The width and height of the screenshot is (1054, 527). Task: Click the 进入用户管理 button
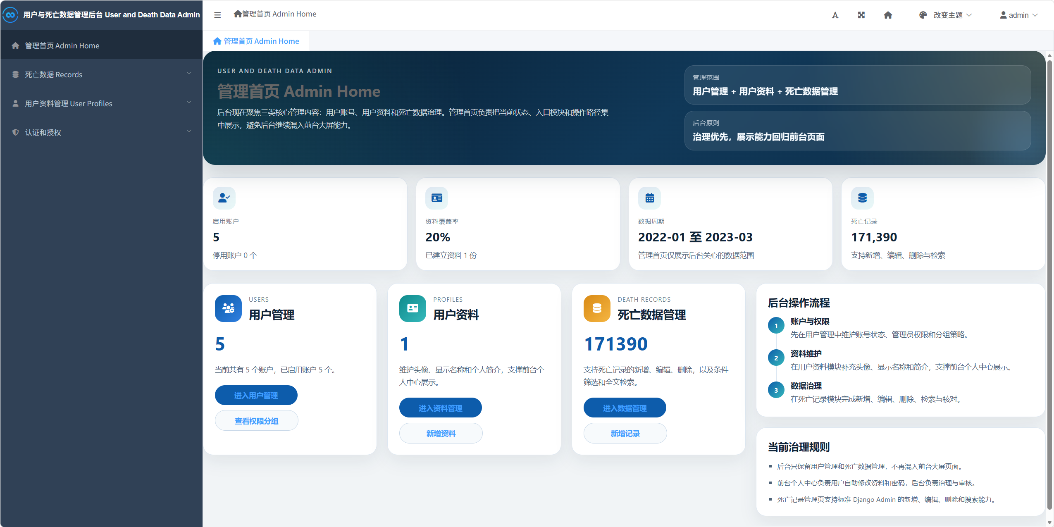pos(256,395)
